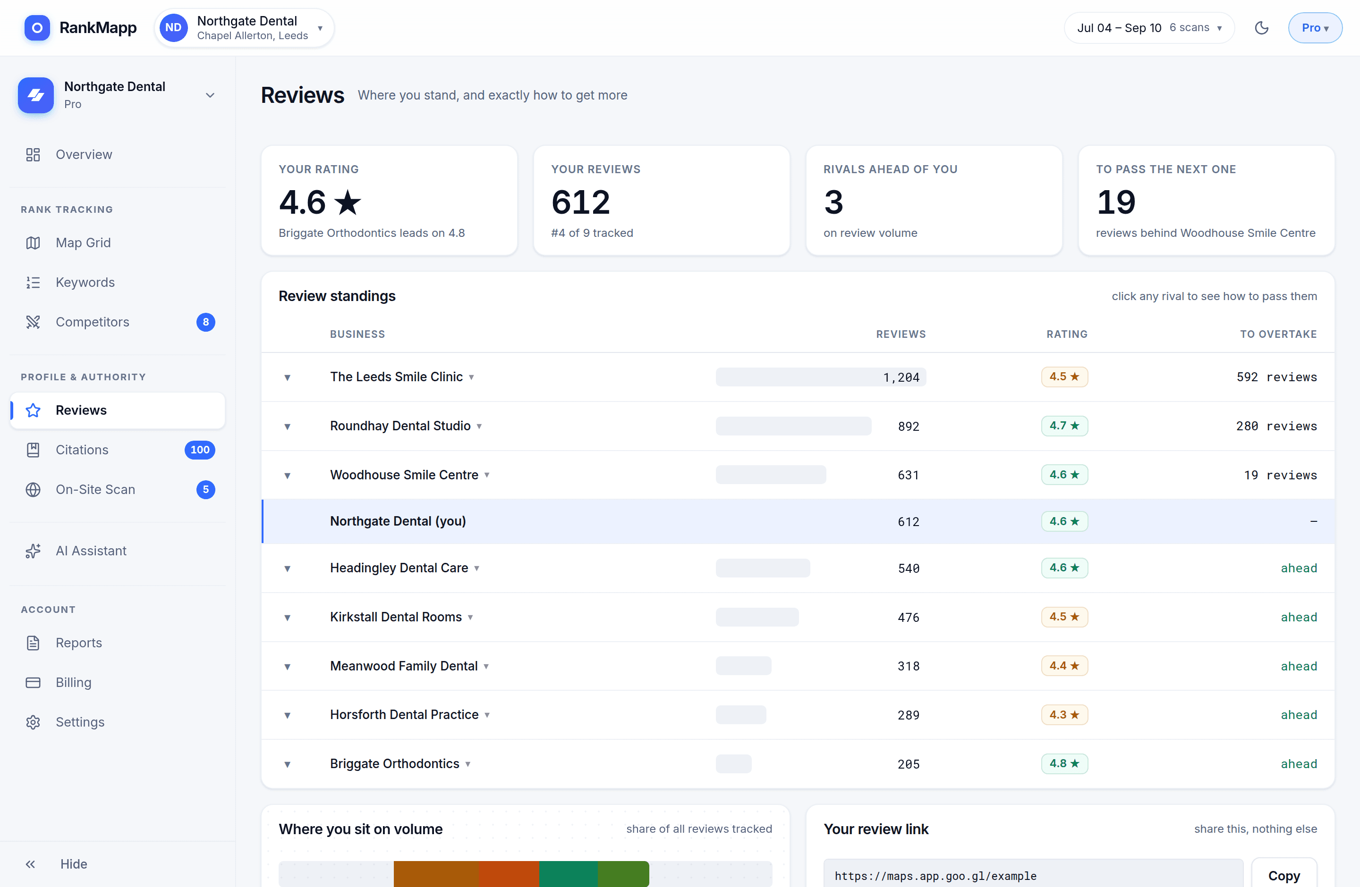Open the Competitors section
The width and height of the screenshot is (1360, 887).
(118, 322)
